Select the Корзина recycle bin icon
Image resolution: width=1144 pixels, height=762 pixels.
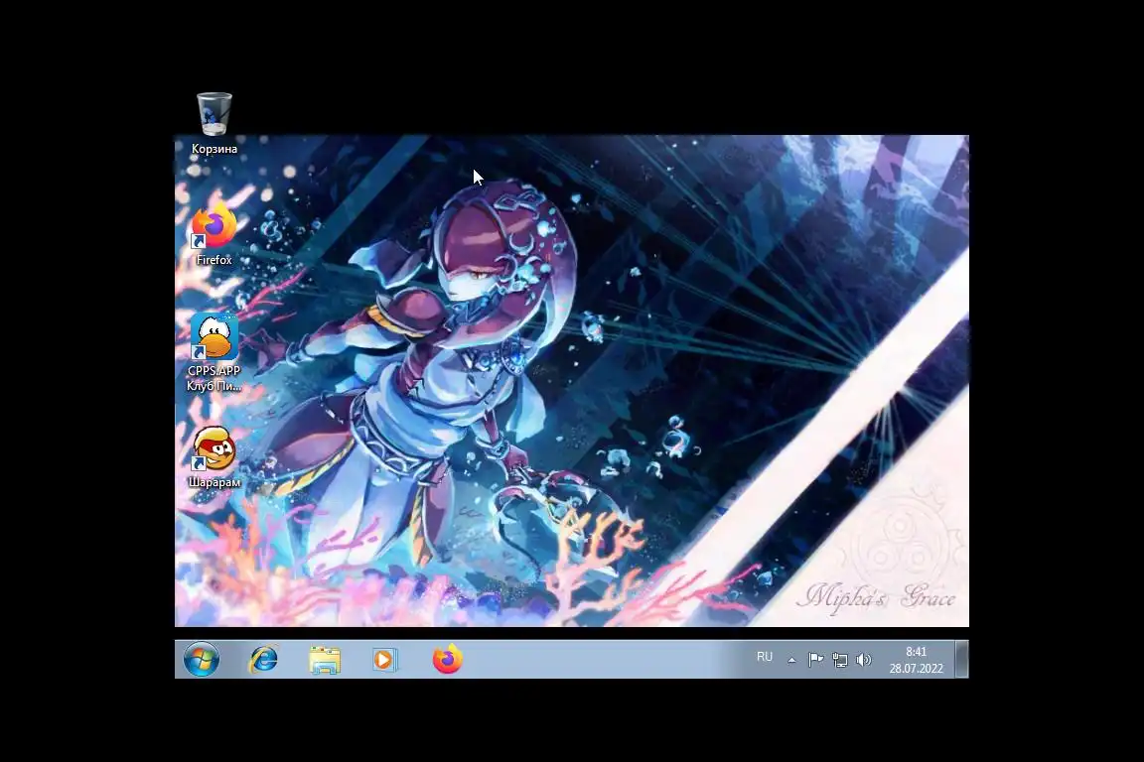point(214,122)
